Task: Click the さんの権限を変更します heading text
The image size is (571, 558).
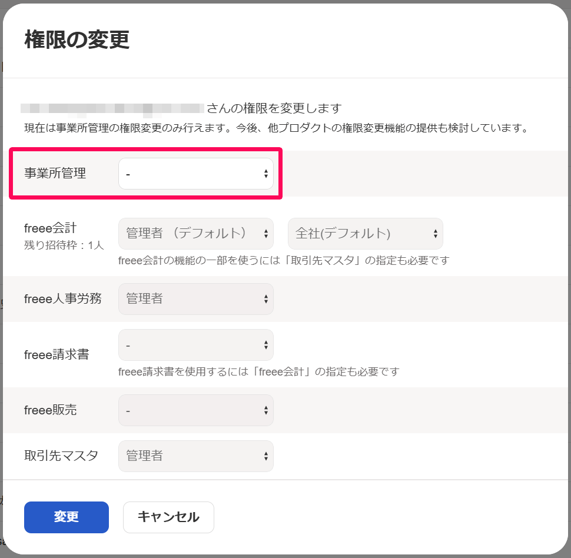Action: [274, 108]
